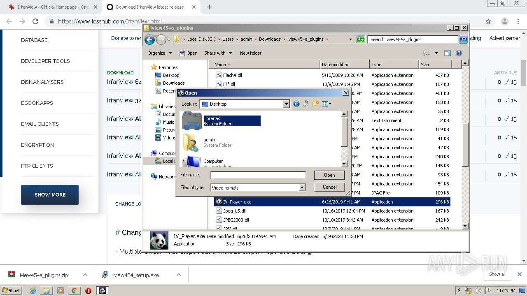This screenshot has height=296, width=527.
Task: Toggle the preview pane icon
Action: pos(448,53)
